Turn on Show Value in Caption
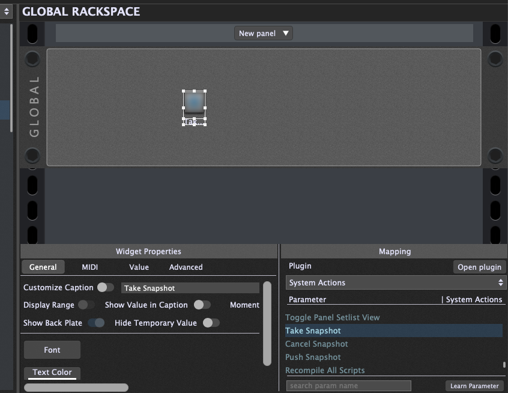The height and width of the screenshot is (393, 508). click(202, 305)
